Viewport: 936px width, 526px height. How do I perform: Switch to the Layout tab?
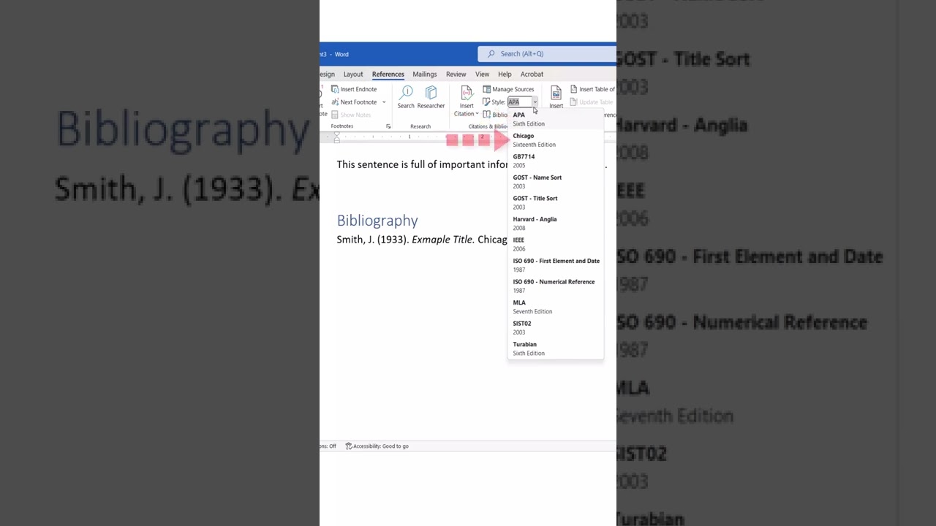click(353, 74)
